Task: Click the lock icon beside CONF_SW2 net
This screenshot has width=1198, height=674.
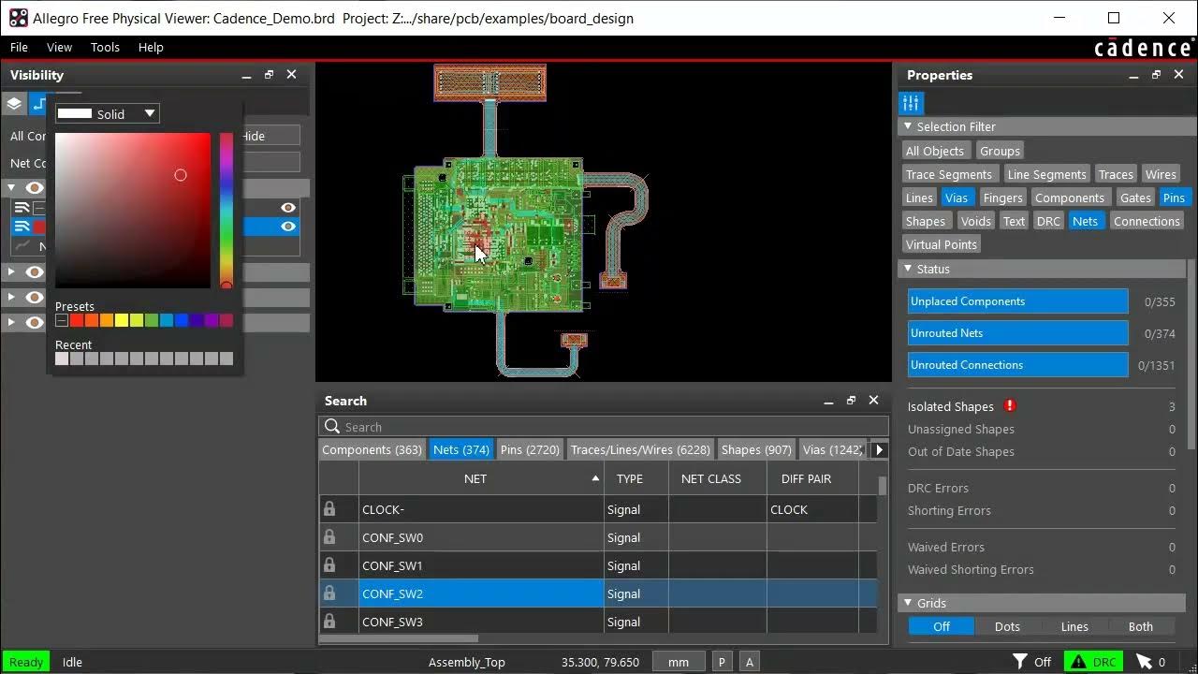Action: click(329, 593)
